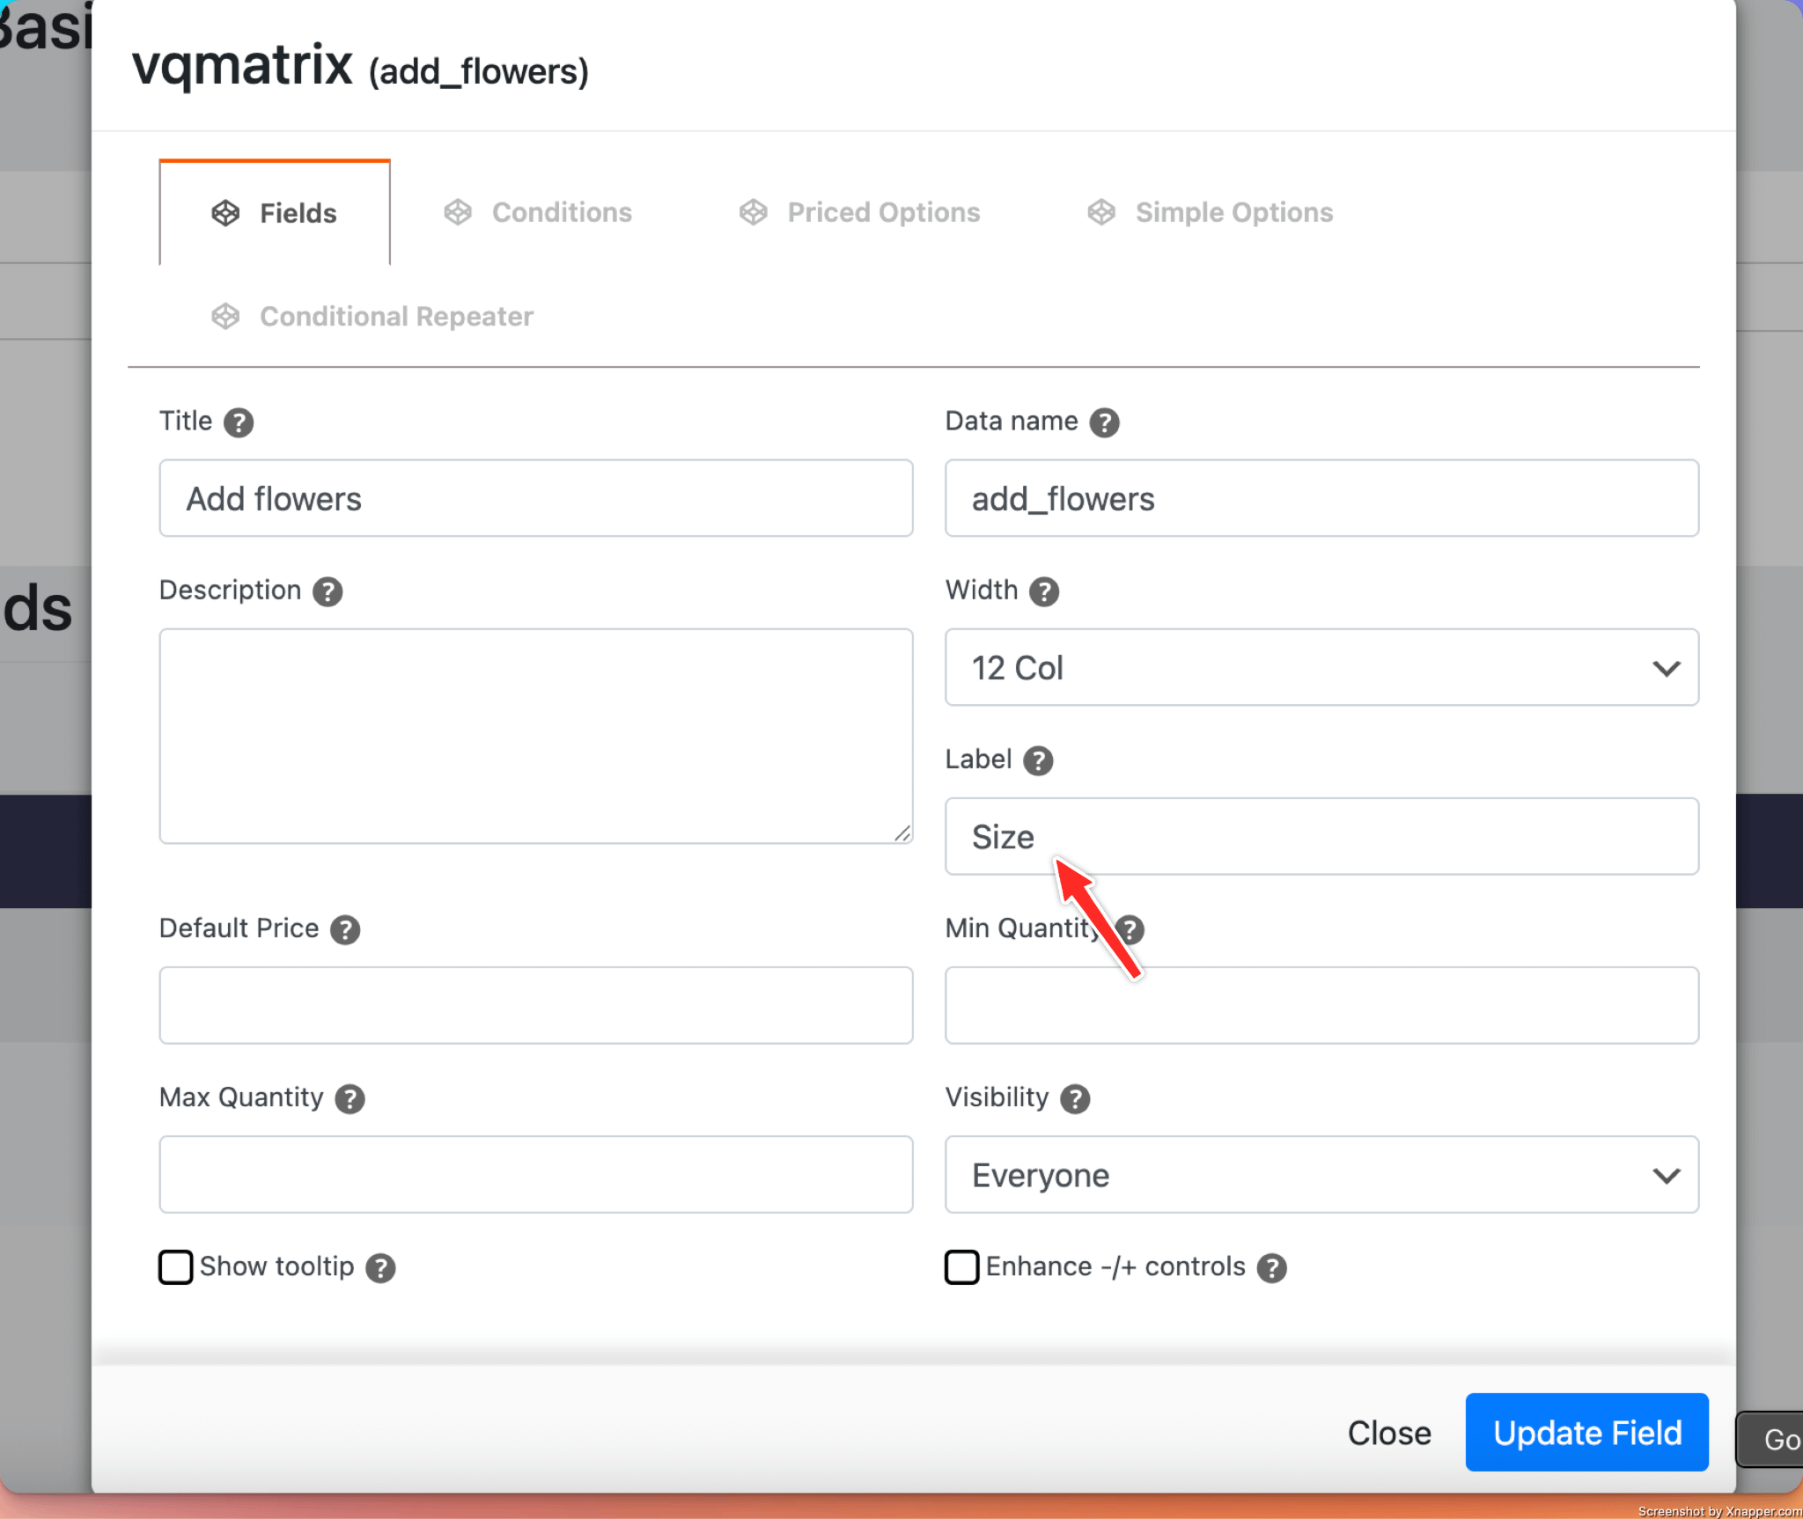Open the Width 12 Col dropdown
The height and width of the screenshot is (1519, 1803).
[1321, 667]
